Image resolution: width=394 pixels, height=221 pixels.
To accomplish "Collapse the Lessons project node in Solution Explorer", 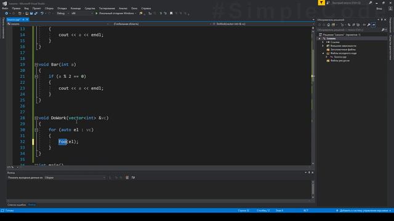I will pos(320,39).
